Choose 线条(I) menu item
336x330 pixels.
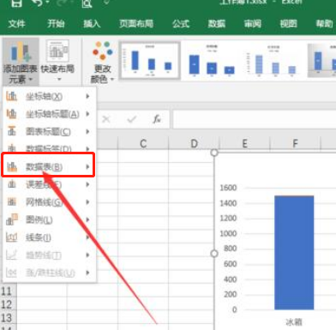pyautogui.click(x=49, y=237)
